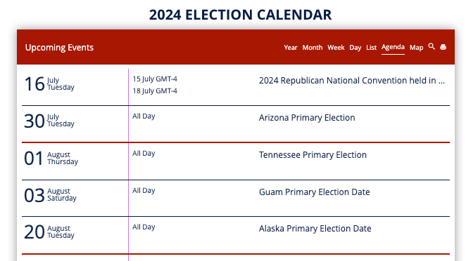Click the print calendar icon
The image size is (466, 261).
(443, 47)
